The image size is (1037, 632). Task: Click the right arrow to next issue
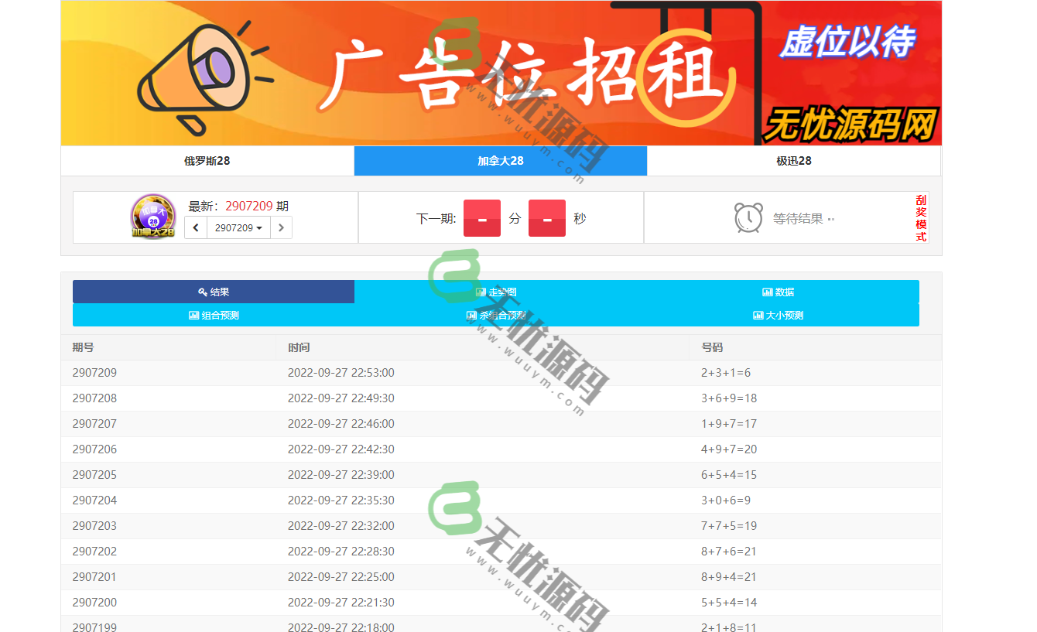click(280, 227)
